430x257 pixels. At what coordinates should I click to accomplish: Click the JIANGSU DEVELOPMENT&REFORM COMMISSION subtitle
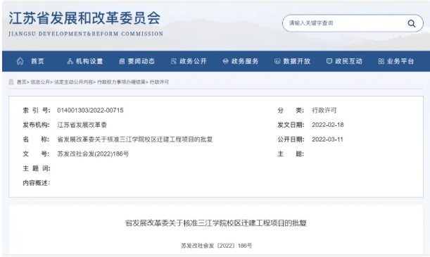(86, 34)
